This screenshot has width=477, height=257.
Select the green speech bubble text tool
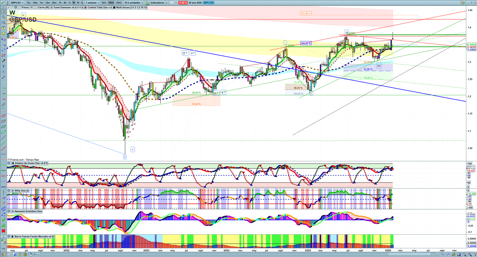click(x=4, y=72)
